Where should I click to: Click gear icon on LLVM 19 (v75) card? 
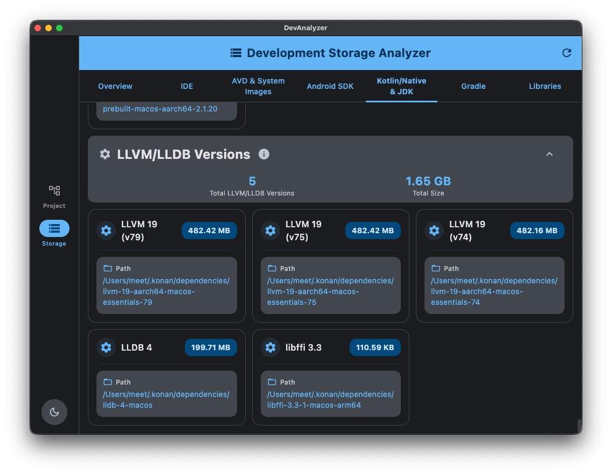[270, 231]
